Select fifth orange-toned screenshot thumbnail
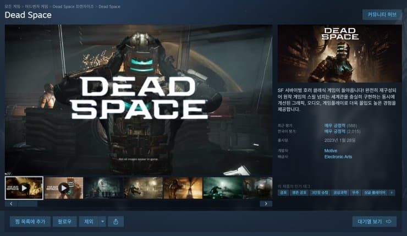Viewport: 407px width, 236px height. 183,188
